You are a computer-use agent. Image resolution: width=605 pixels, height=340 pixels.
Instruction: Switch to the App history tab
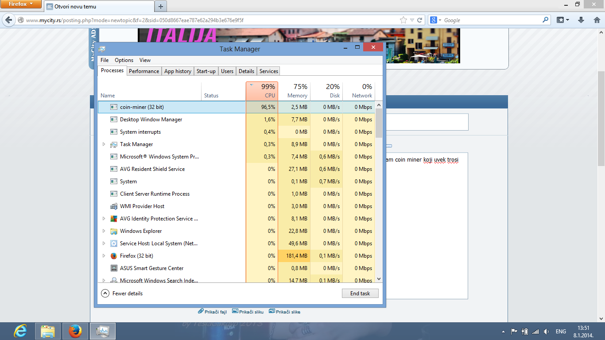(178, 71)
